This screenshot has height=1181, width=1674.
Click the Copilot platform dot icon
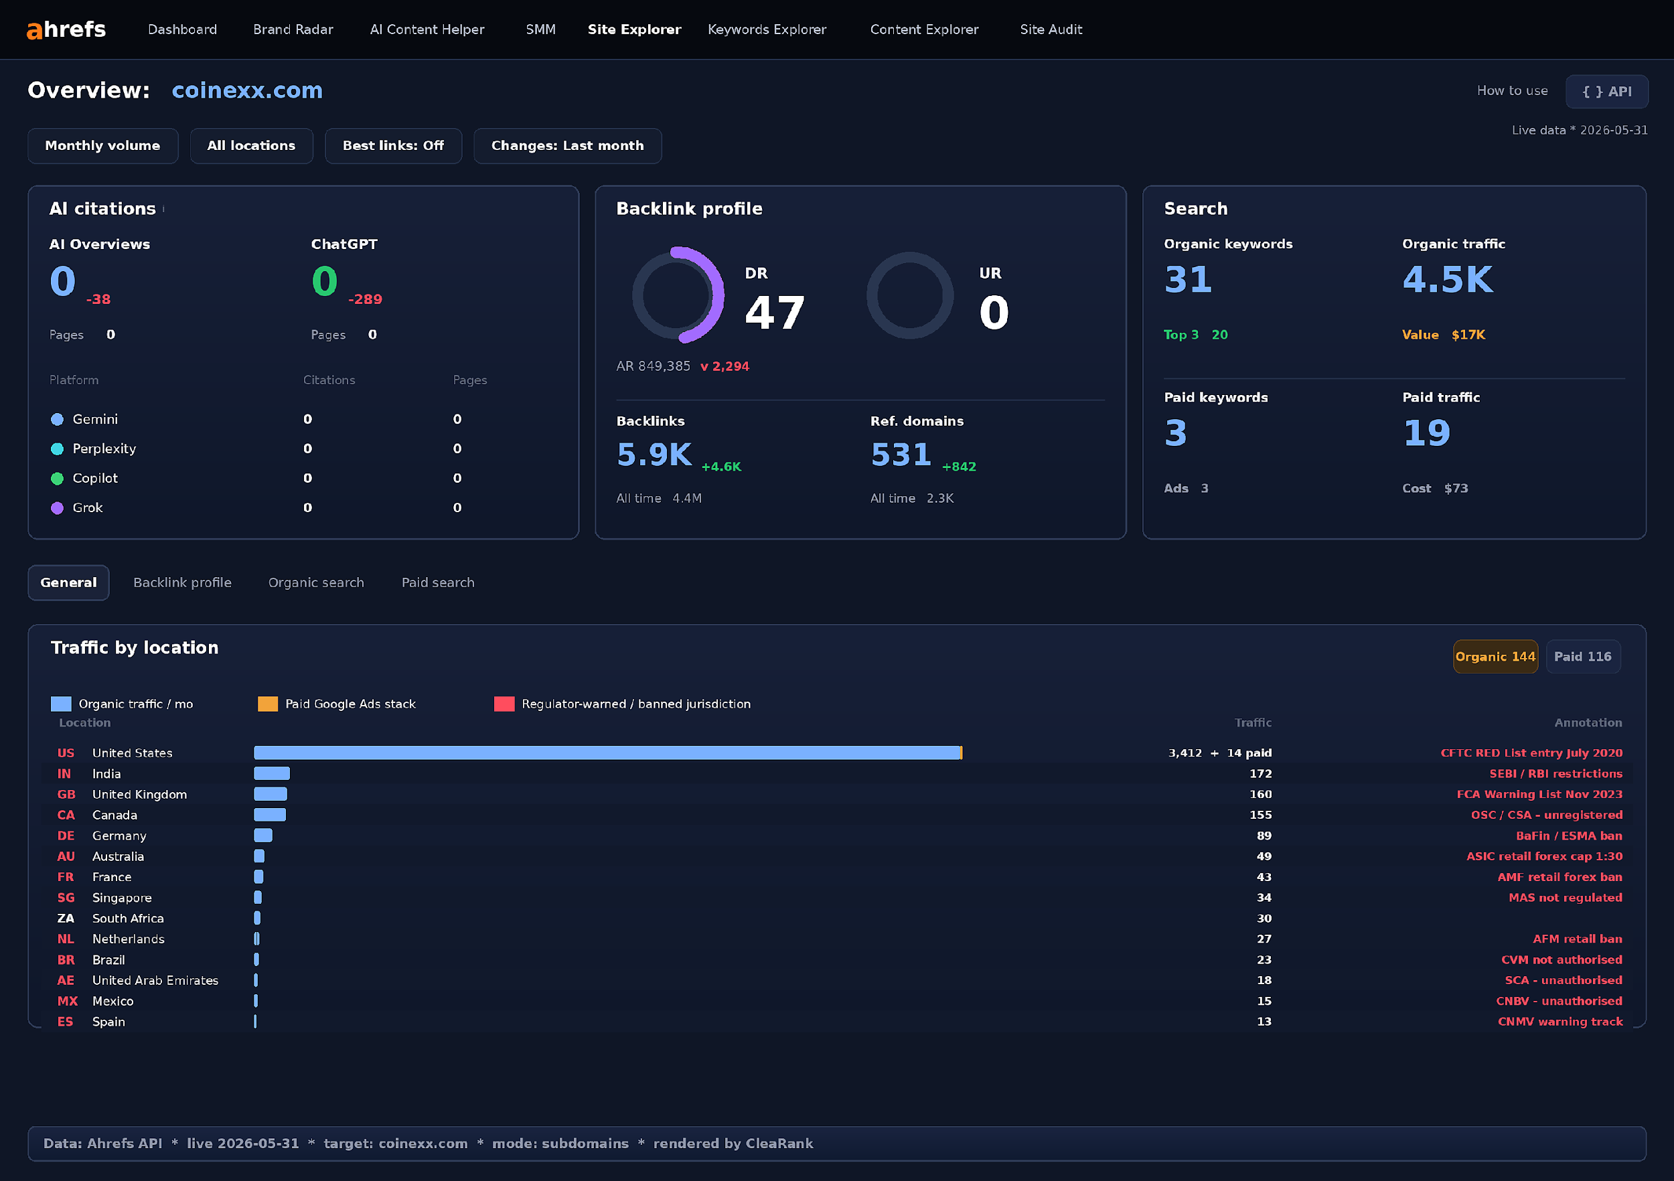click(x=57, y=478)
